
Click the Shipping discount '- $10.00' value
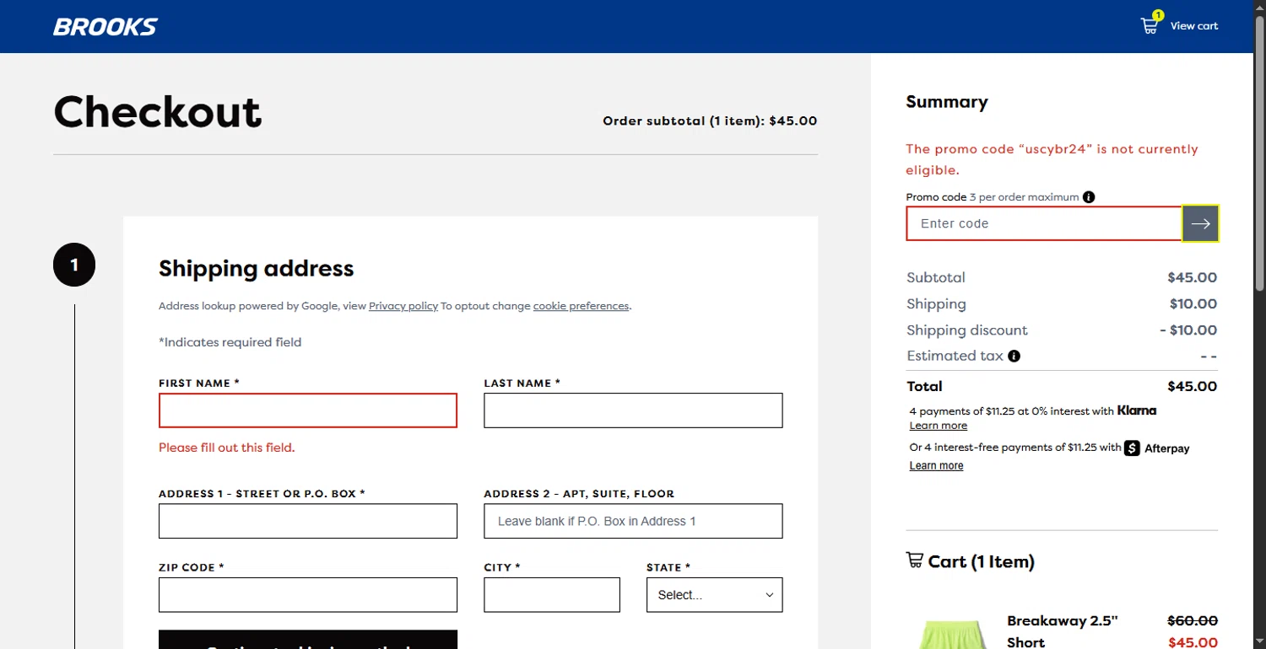click(1188, 330)
